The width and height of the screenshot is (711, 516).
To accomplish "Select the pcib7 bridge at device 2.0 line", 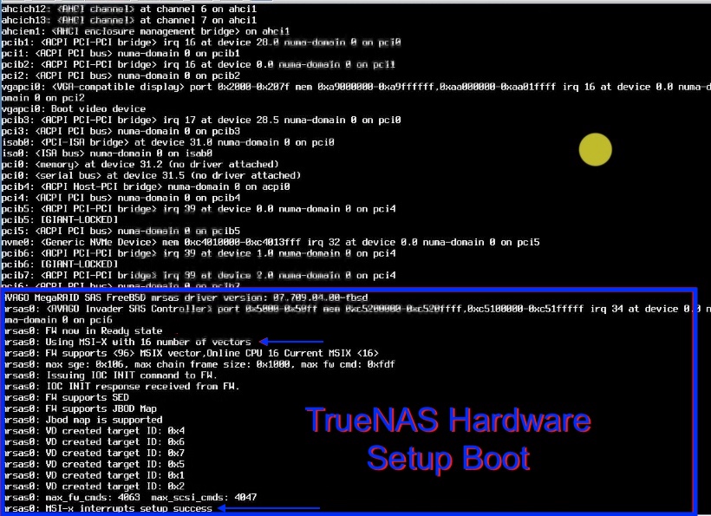I will tap(199, 275).
